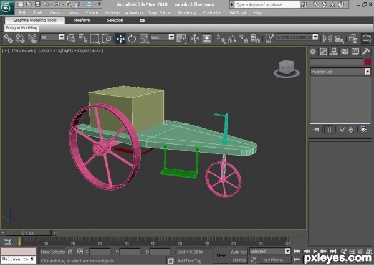The height and width of the screenshot is (266, 374).
Task: Toggle 3D Snaps
Action: tap(221, 39)
